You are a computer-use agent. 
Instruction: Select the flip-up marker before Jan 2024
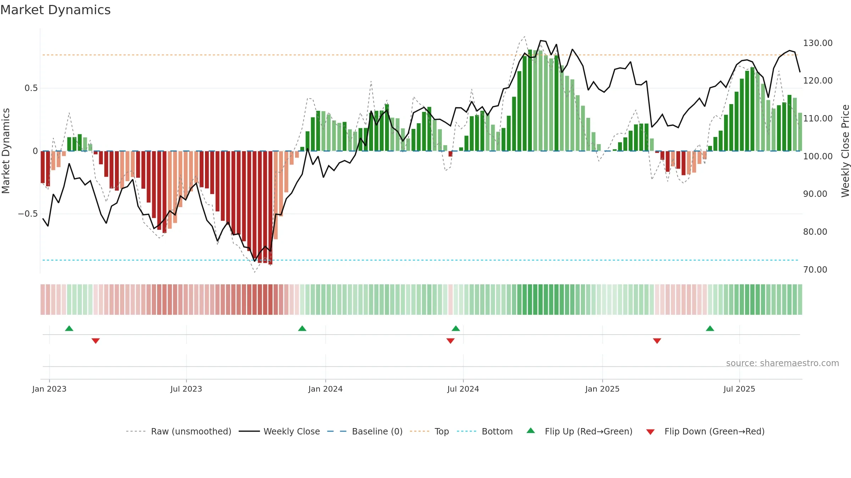[x=302, y=328]
